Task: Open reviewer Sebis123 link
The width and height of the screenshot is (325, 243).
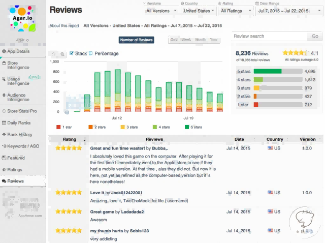Action: (x=139, y=231)
